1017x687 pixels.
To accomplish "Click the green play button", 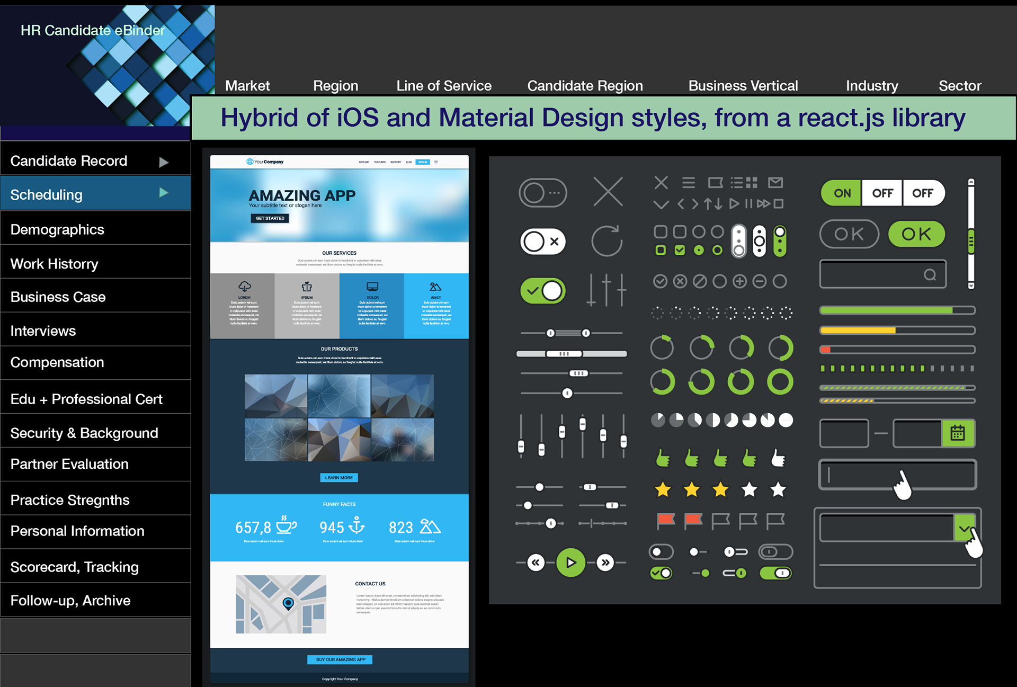I will coord(570,563).
